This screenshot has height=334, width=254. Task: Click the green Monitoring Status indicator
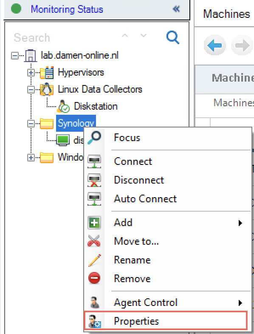[16, 9]
